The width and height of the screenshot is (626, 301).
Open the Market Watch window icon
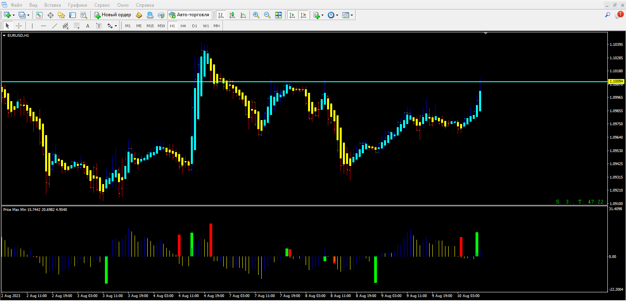pos(39,15)
